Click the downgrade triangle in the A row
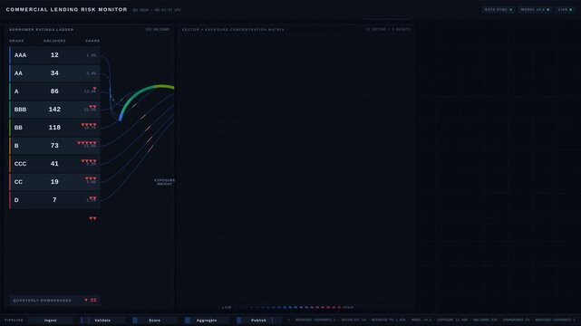 tap(94, 89)
